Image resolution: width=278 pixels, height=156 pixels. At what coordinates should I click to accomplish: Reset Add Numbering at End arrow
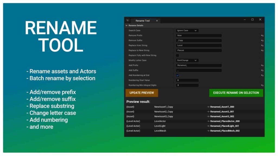262,75
